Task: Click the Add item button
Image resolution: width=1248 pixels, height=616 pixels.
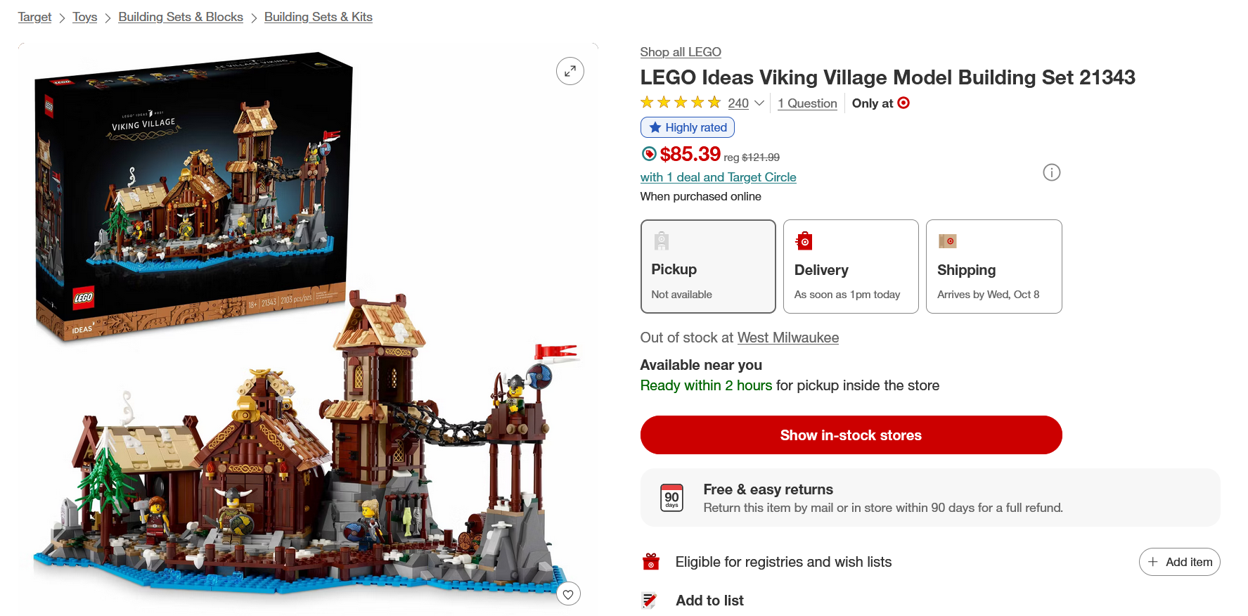Action: (x=1179, y=562)
